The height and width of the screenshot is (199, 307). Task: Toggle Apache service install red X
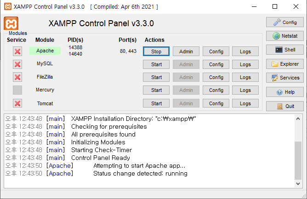(x=17, y=51)
